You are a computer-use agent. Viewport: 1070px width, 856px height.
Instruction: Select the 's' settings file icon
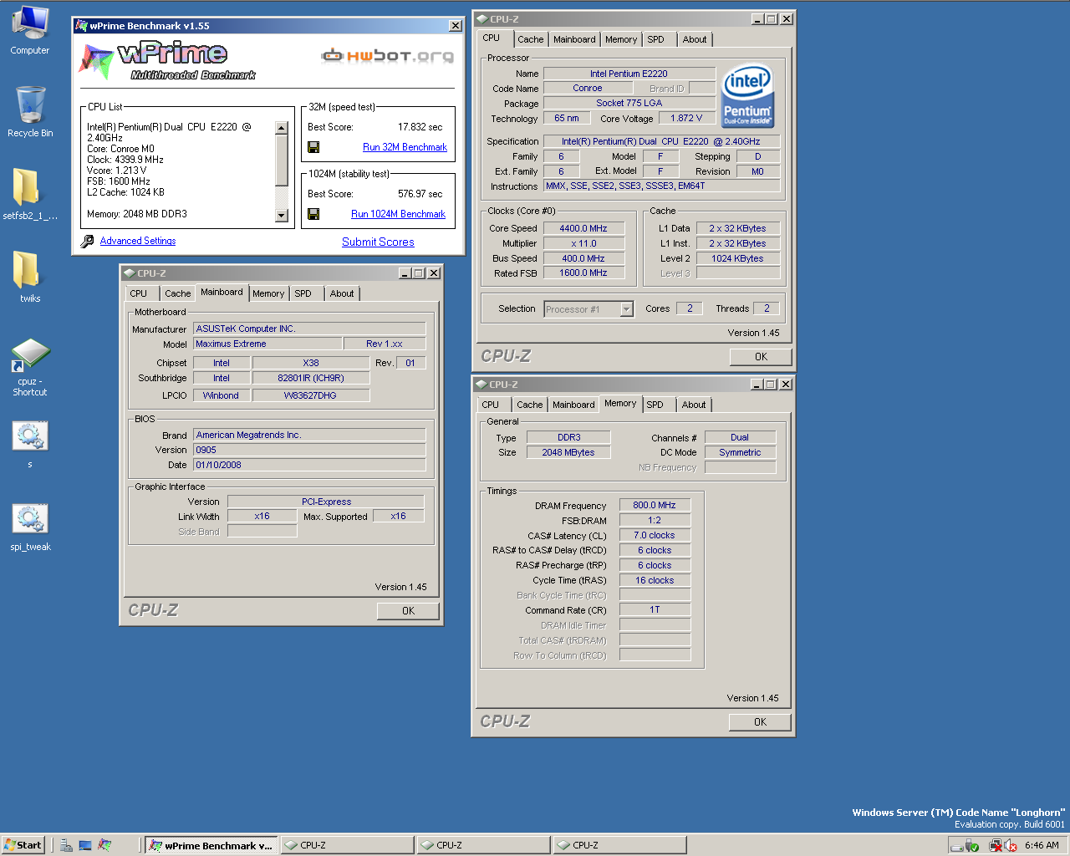pyautogui.click(x=30, y=441)
